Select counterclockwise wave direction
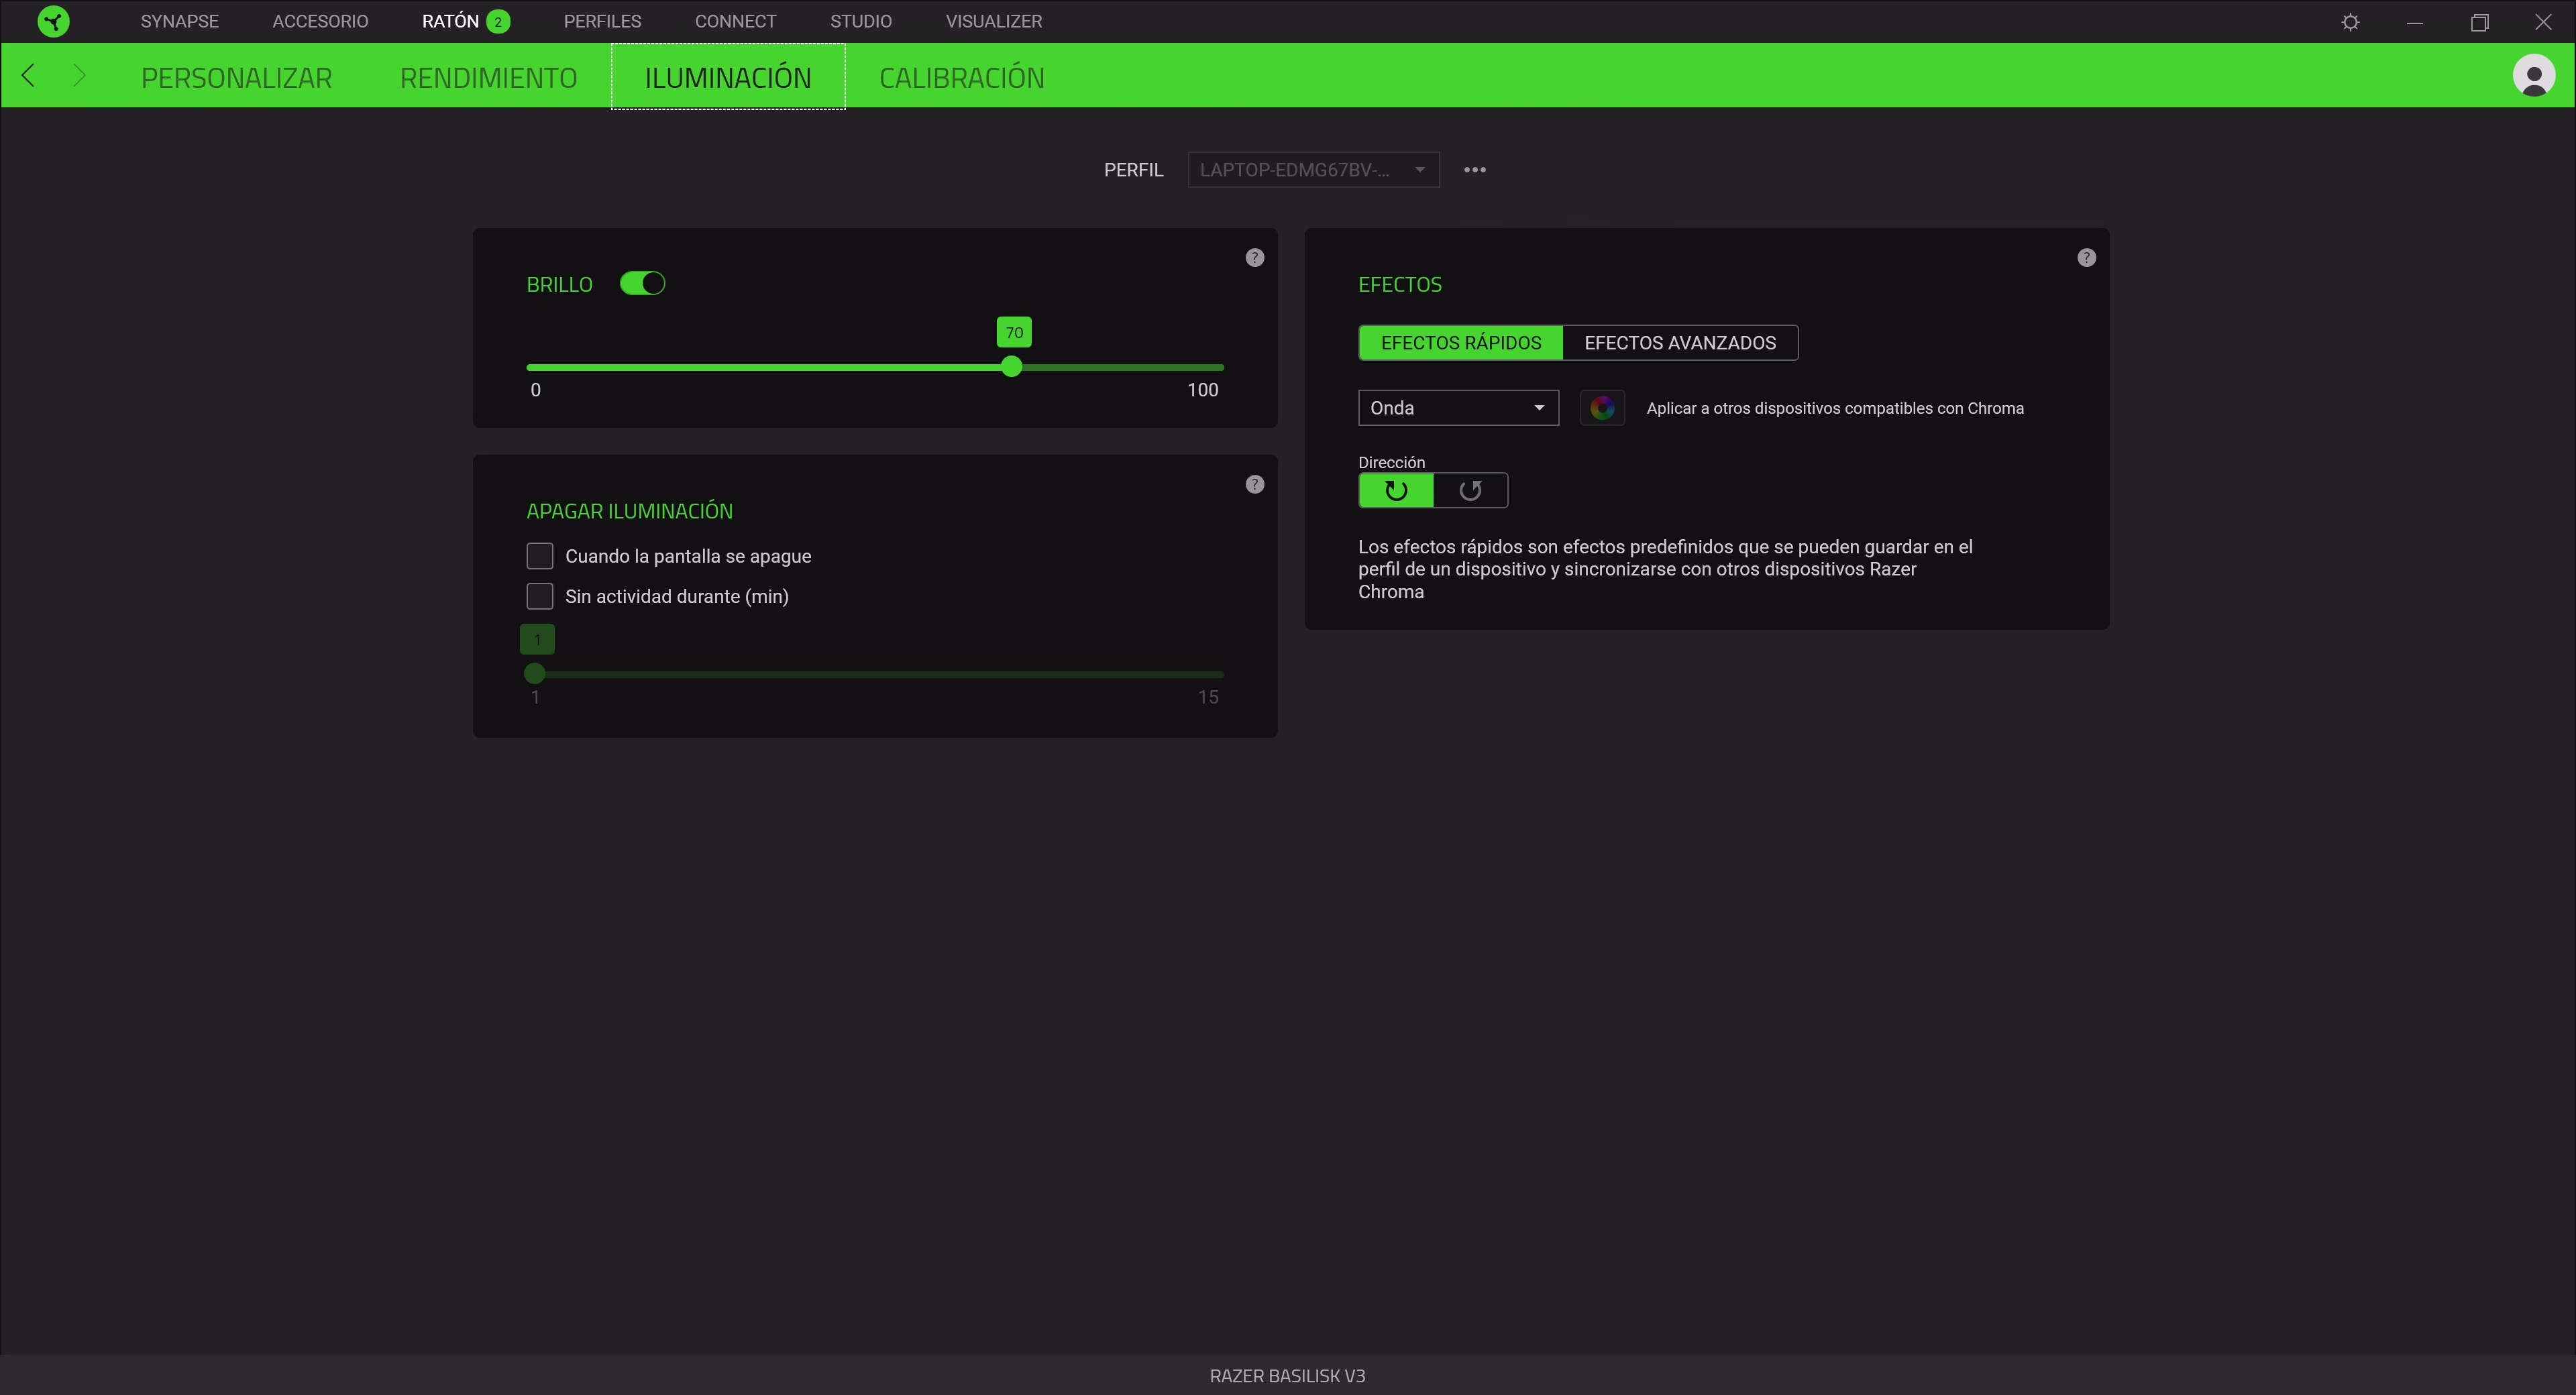The width and height of the screenshot is (2576, 1395). [1470, 491]
